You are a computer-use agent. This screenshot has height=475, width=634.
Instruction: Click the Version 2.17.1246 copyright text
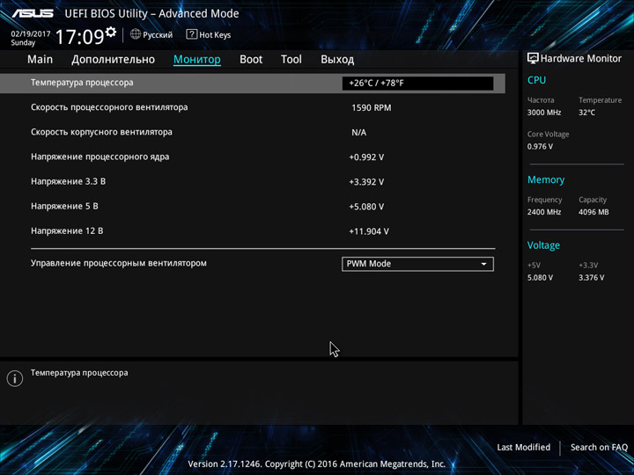pyautogui.click(x=317, y=464)
